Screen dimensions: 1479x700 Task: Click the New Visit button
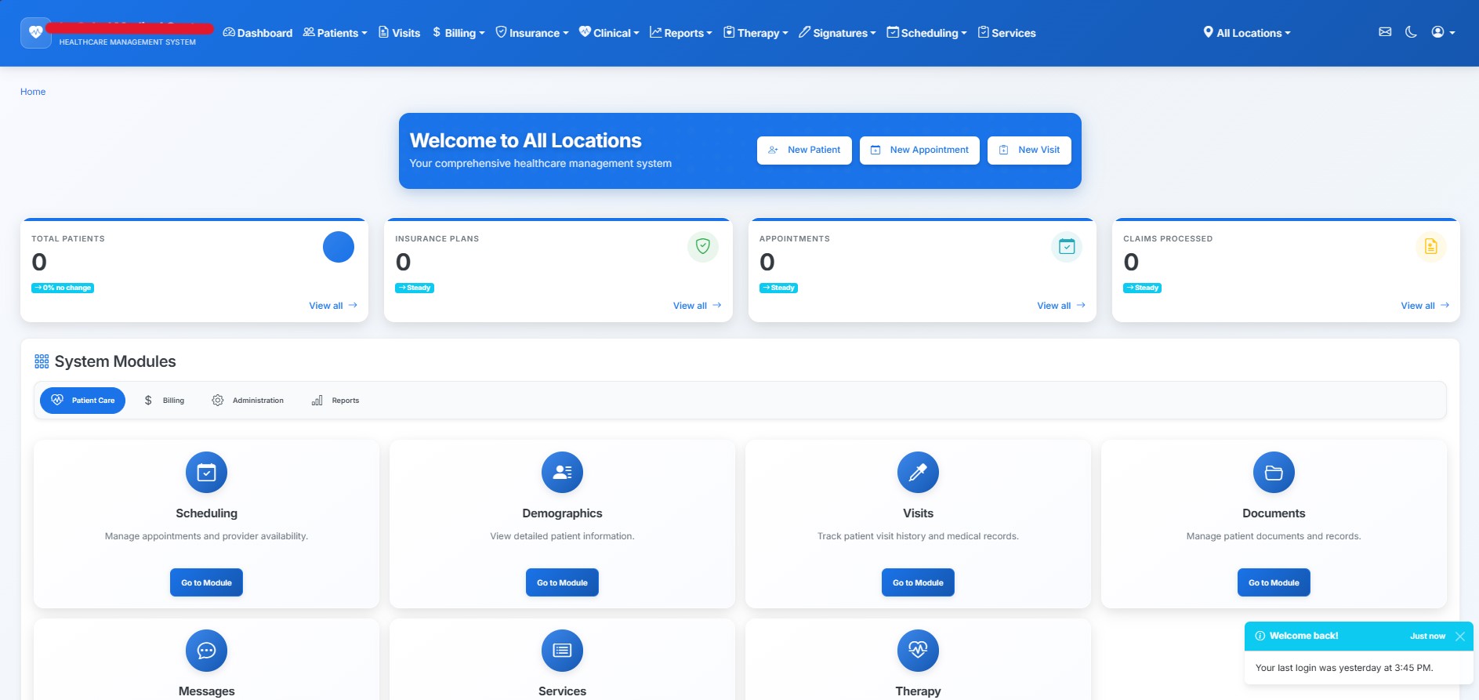click(1029, 150)
